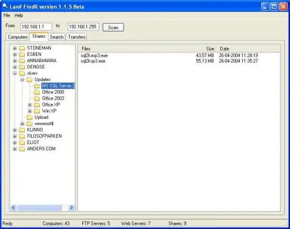The image size is (290, 229).
Task: Collapse the skrev computer node
Action: 15,73
